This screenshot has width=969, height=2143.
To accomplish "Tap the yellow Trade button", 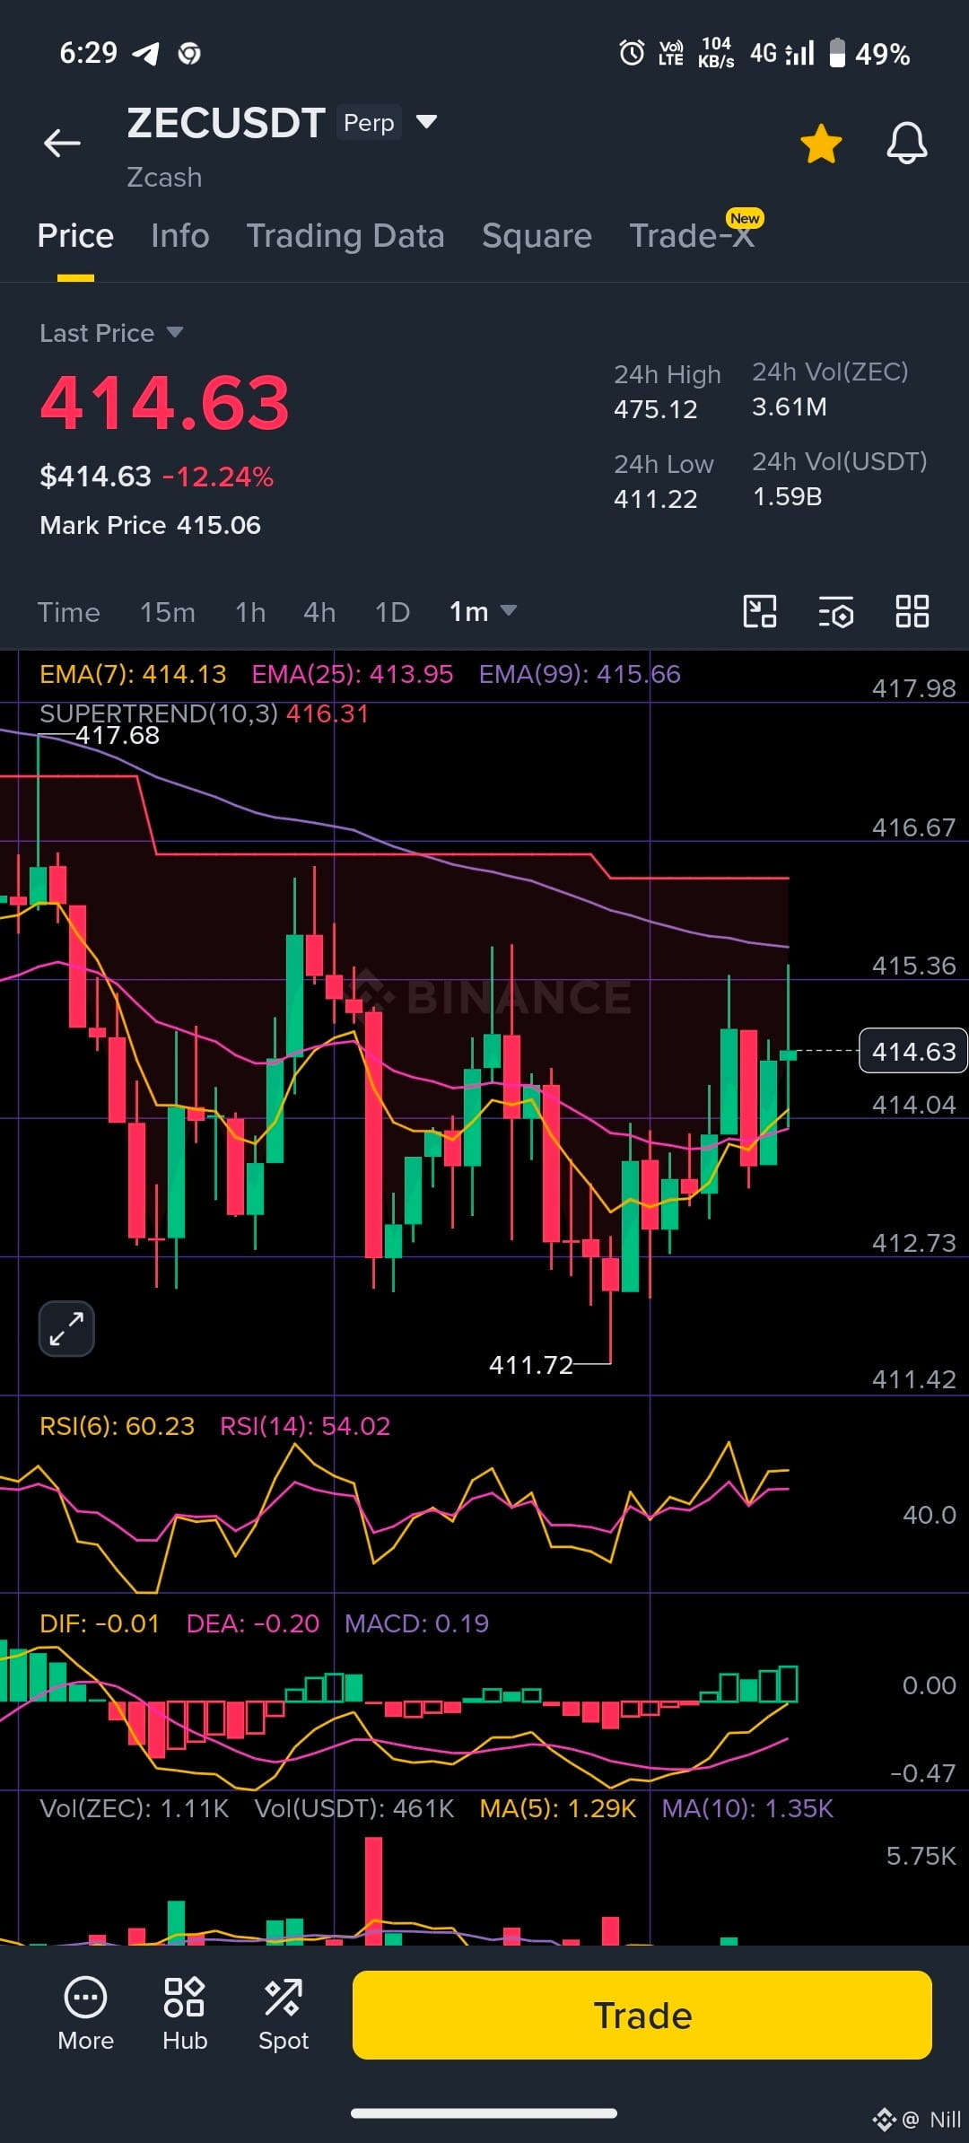I will tap(642, 2015).
